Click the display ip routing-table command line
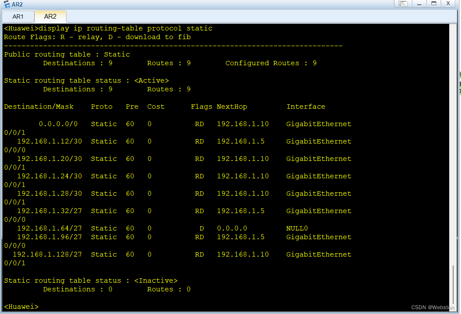The width and height of the screenshot is (461, 314). pyautogui.click(x=108, y=28)
